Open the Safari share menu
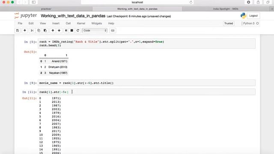Viewport: 274px width, 154px height. (x=258, y=2)
